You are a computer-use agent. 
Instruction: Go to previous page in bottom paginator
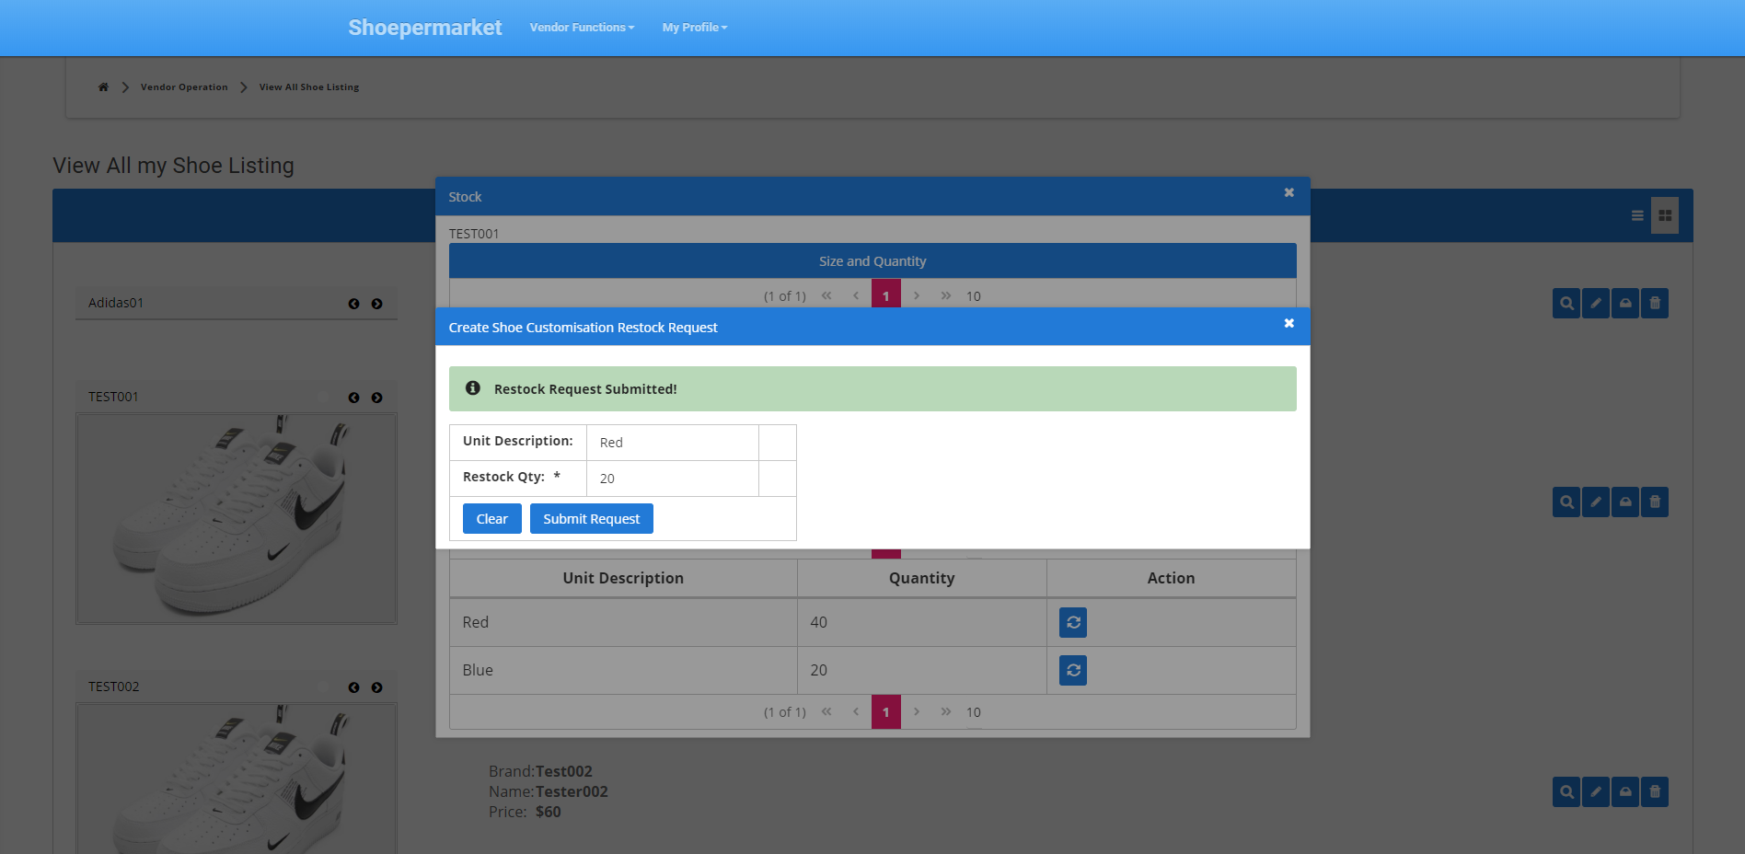(x=856, y=711)
